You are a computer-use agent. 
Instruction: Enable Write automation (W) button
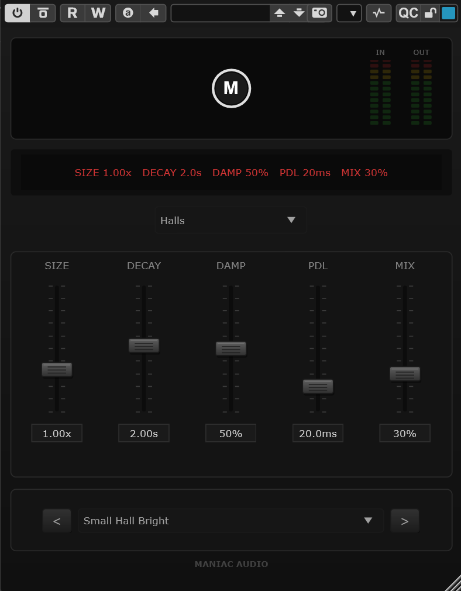[98, 13]
